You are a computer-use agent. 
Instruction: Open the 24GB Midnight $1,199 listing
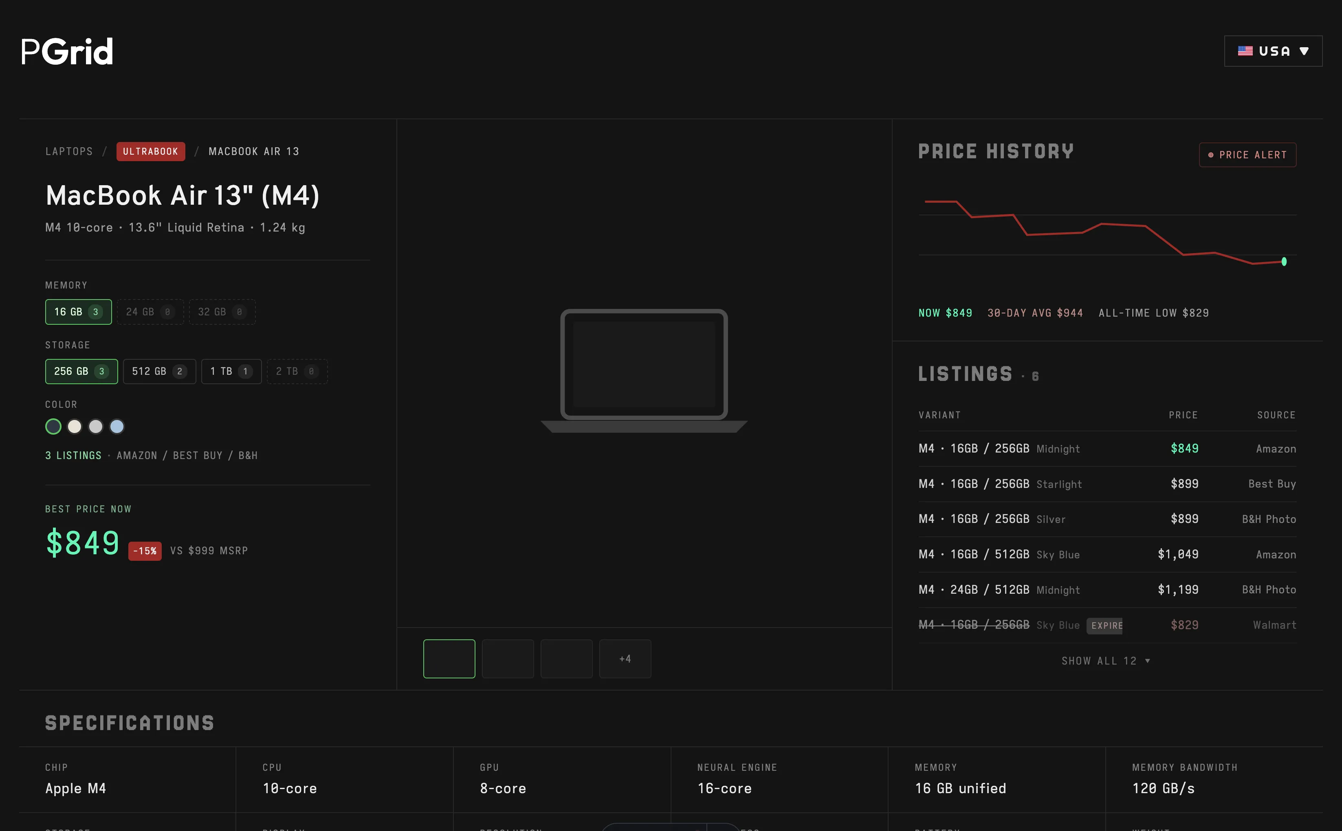(x=1107, y=589)
